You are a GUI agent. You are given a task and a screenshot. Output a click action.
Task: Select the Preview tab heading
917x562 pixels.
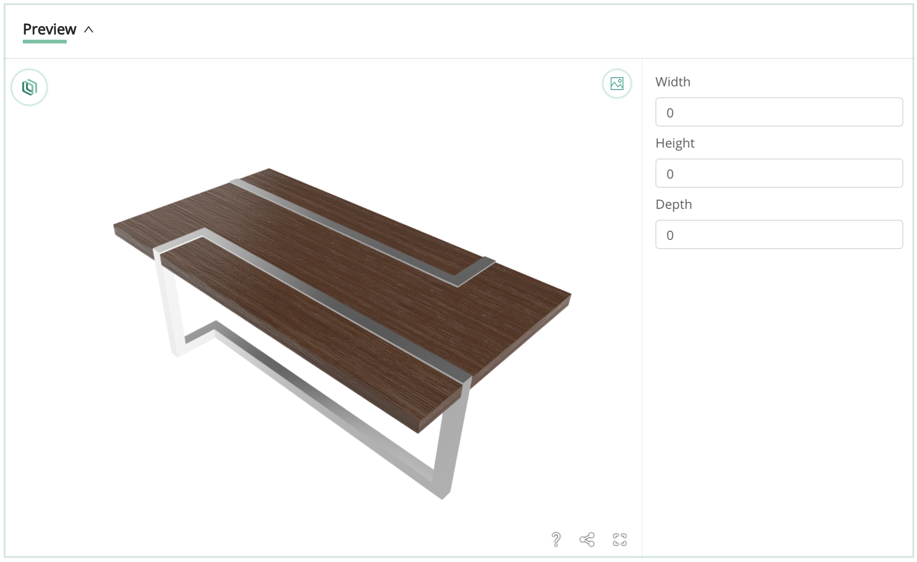point(49,29)
